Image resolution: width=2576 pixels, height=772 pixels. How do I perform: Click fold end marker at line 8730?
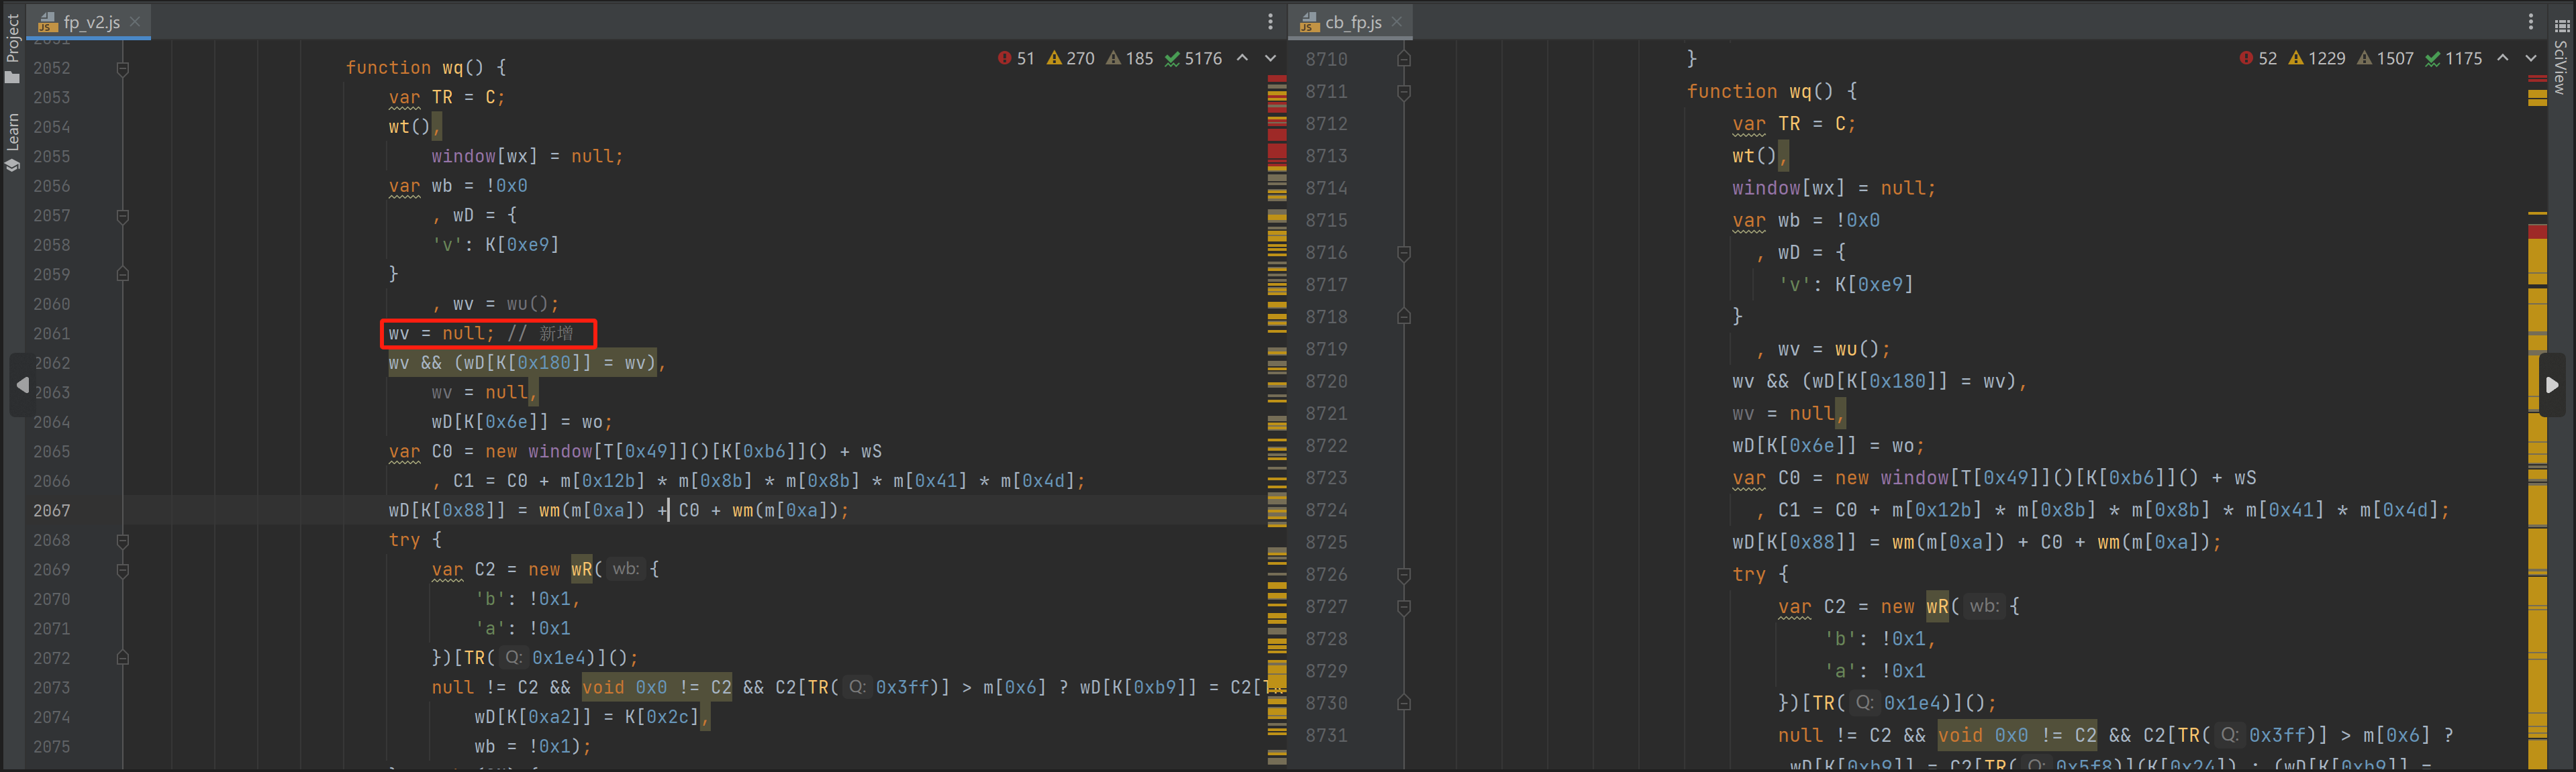(1404, 703)
